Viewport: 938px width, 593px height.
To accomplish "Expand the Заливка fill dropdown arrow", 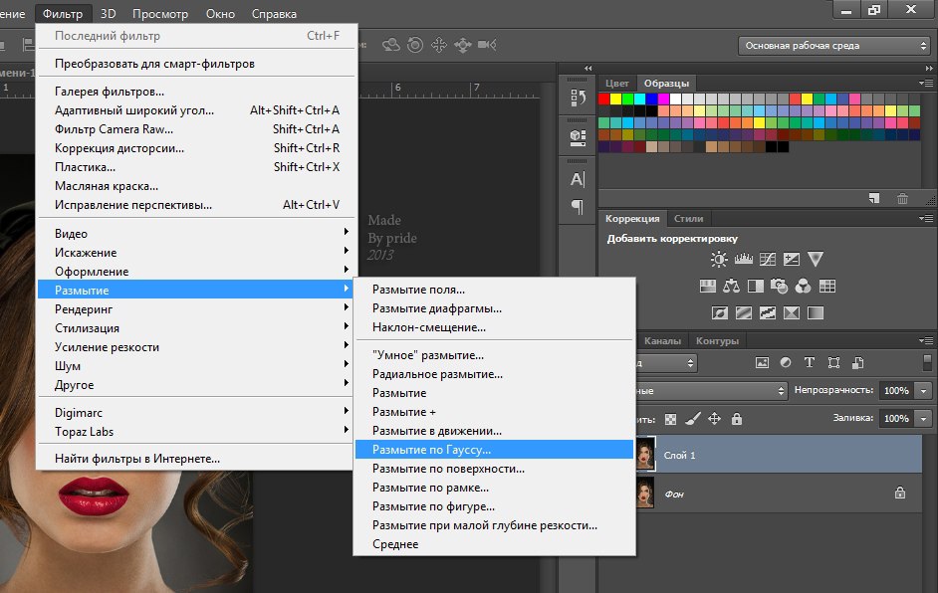I will [x=922, y=419].
